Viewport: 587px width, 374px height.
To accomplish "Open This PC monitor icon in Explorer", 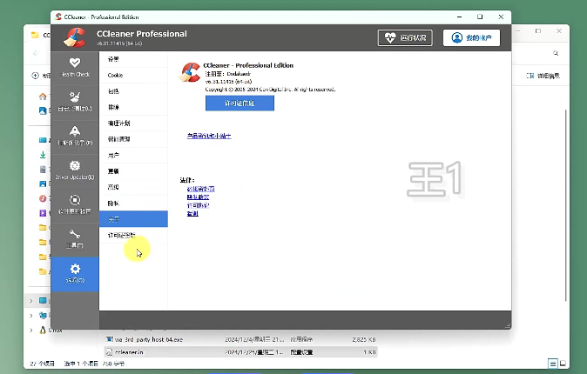I will click(43, 301).
